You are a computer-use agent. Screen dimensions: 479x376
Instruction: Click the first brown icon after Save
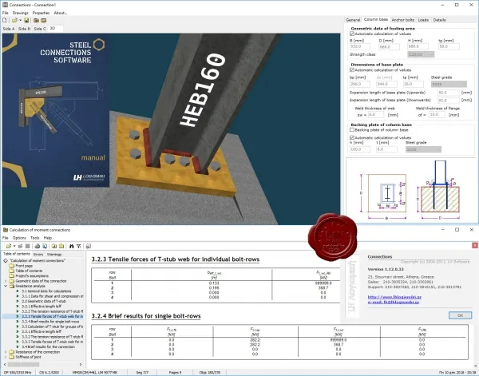36,20
